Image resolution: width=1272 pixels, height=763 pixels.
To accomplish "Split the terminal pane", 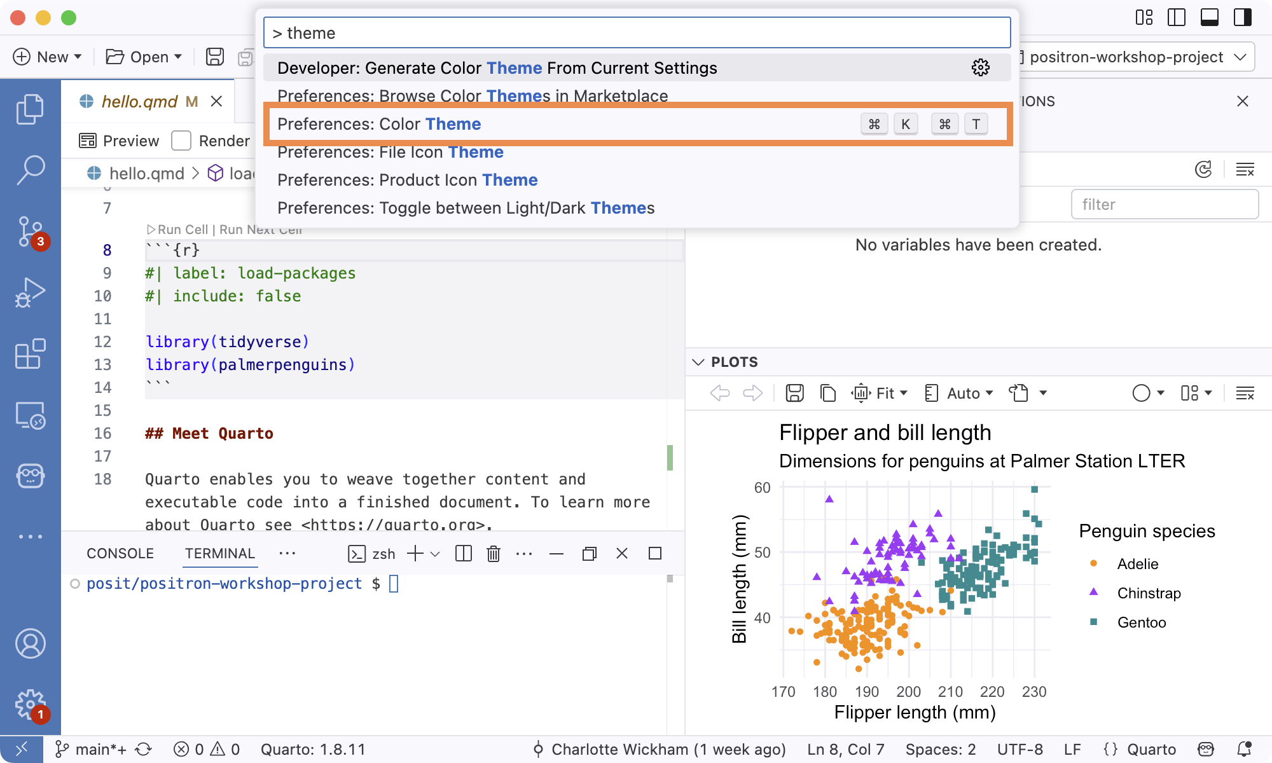I will (464, 553).
